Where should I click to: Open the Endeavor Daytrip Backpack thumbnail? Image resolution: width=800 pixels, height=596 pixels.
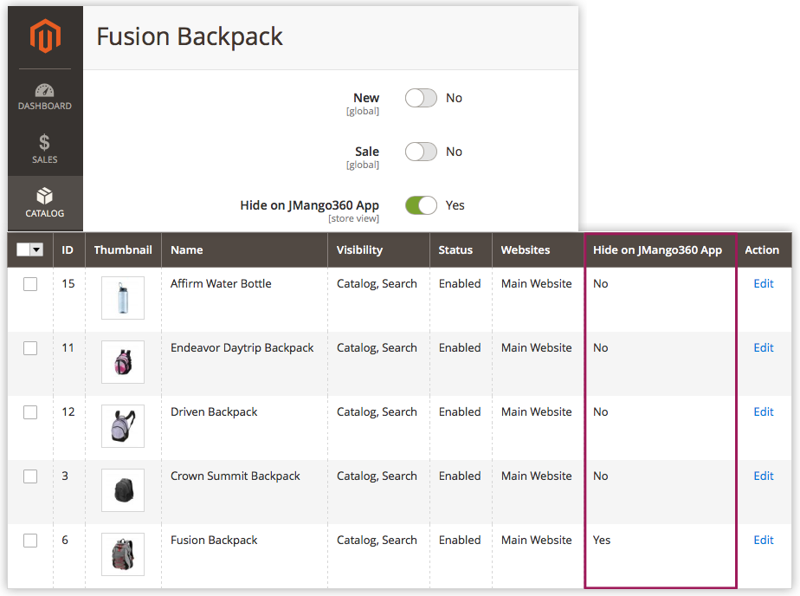click(x=123, y=362)
